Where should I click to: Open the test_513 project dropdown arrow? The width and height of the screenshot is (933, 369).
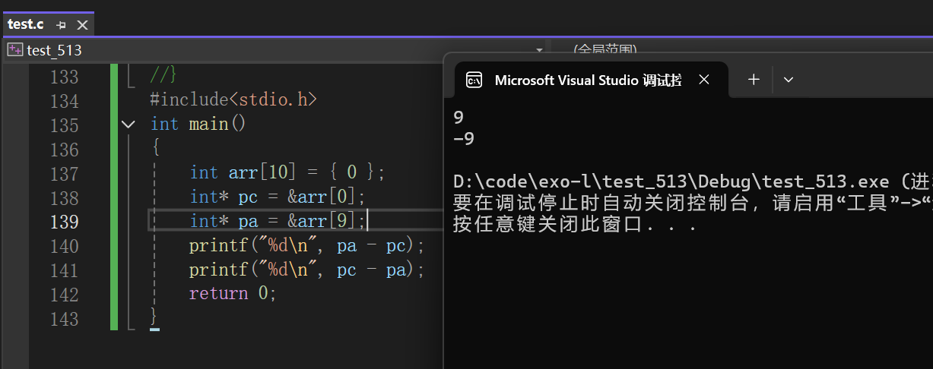539,50
